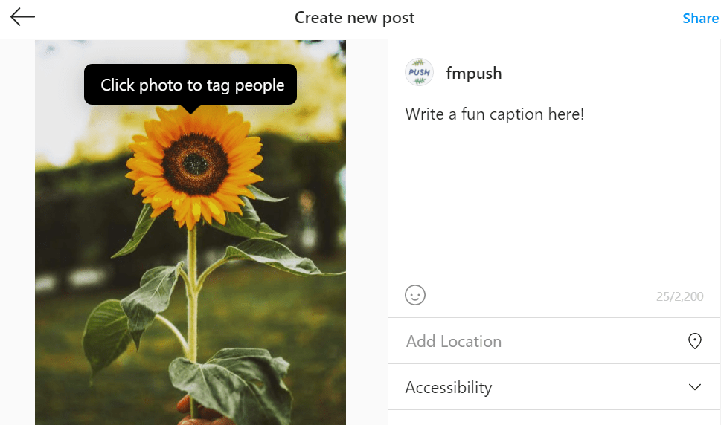721x425 pixels.
Task: Open the emoji picker smiley icon
Action: click(x=414, y=295)
